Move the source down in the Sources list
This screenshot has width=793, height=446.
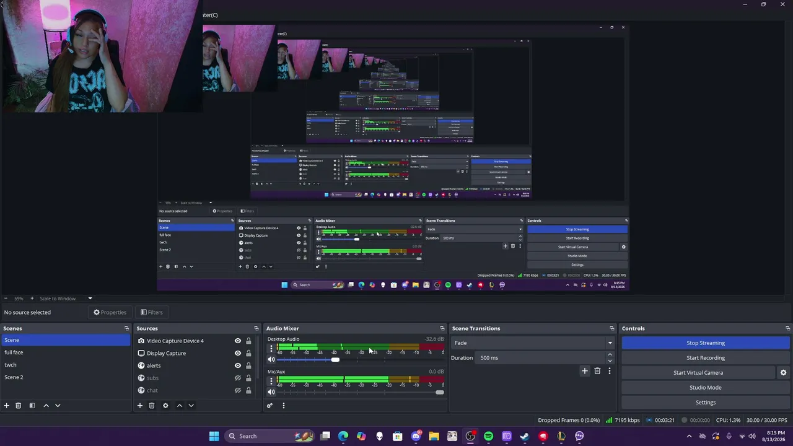tap(191, 406)
